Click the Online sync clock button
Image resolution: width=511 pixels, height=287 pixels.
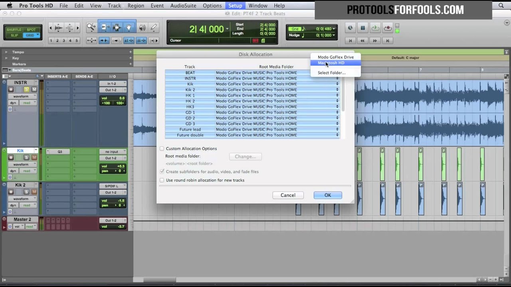350,28
